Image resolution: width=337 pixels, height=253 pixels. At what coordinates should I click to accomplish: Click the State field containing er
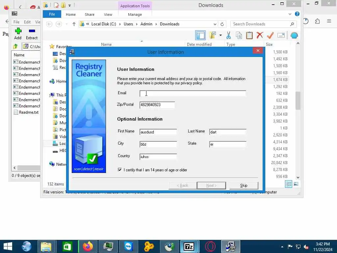pyautogui.click(x=228, y=144)
